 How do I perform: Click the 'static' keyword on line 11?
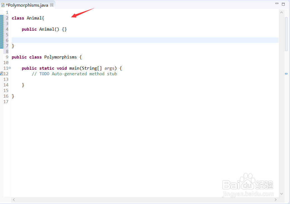click(47, 68)
